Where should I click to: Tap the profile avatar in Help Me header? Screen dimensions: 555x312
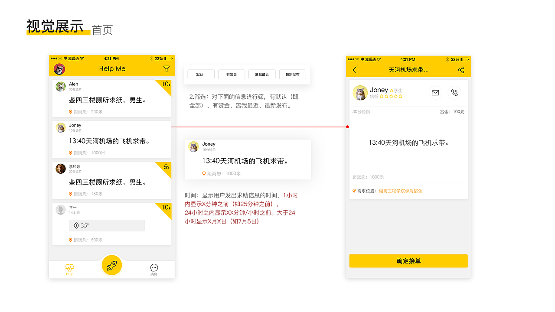(x=59, y=69)
